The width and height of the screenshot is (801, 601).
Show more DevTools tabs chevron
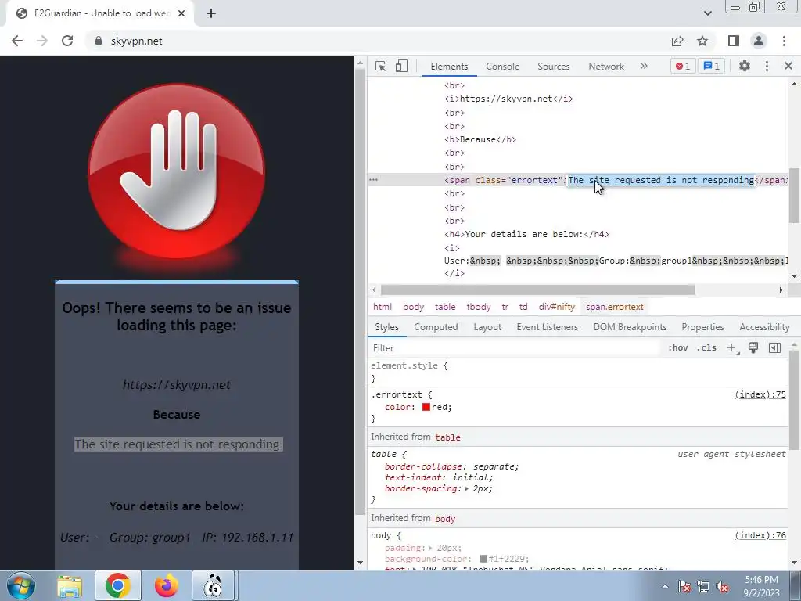click(x=644, y=66)
